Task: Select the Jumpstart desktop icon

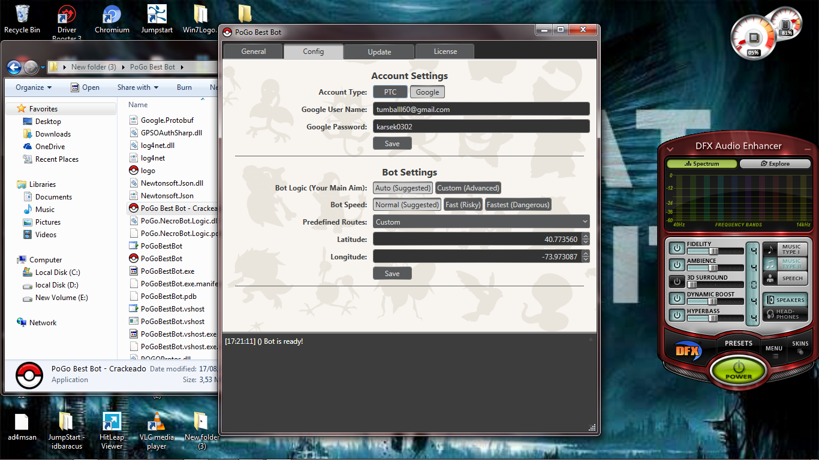Action: (x=156, y=19)
